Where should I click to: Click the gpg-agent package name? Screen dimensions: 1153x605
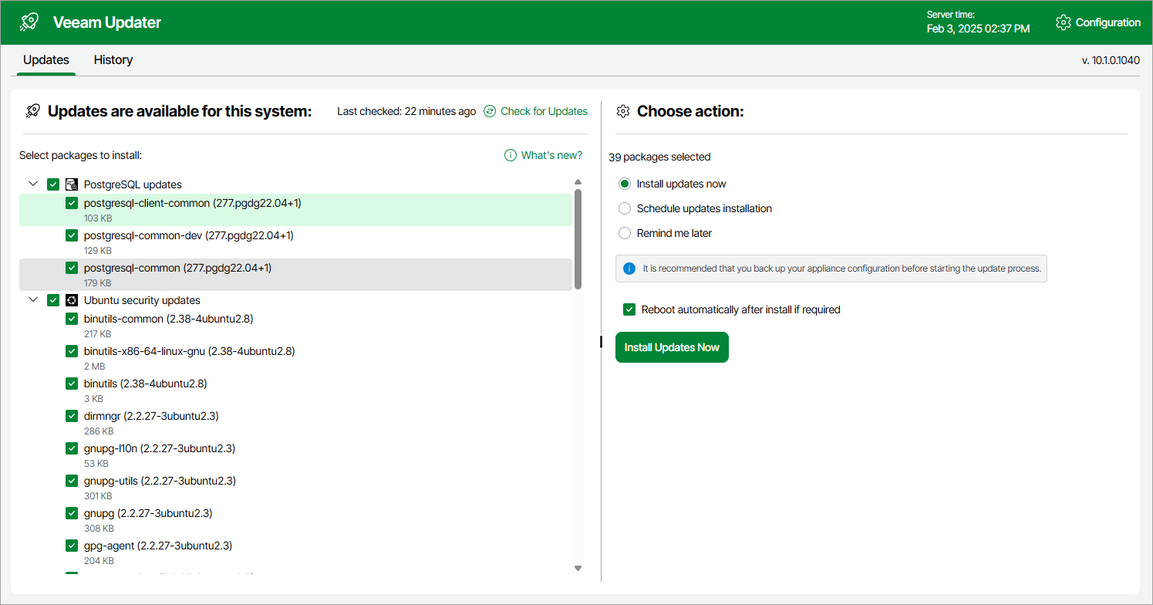click(158, 546)
